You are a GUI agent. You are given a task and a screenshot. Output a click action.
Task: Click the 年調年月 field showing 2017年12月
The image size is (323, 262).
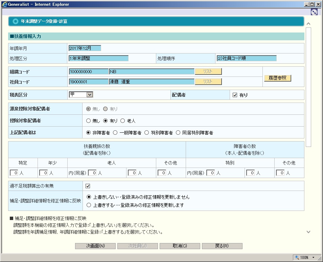coord(85,48)
